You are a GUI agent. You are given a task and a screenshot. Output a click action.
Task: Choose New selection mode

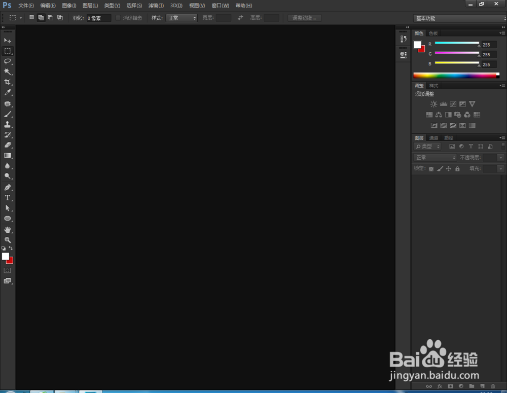pyautogui.click(x=31, y=17)
